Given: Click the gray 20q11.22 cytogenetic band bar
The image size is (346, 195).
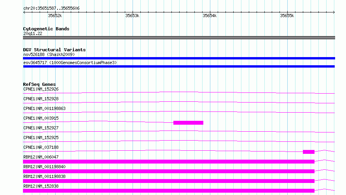Looking at the screenshot, I should pos(179,38).
